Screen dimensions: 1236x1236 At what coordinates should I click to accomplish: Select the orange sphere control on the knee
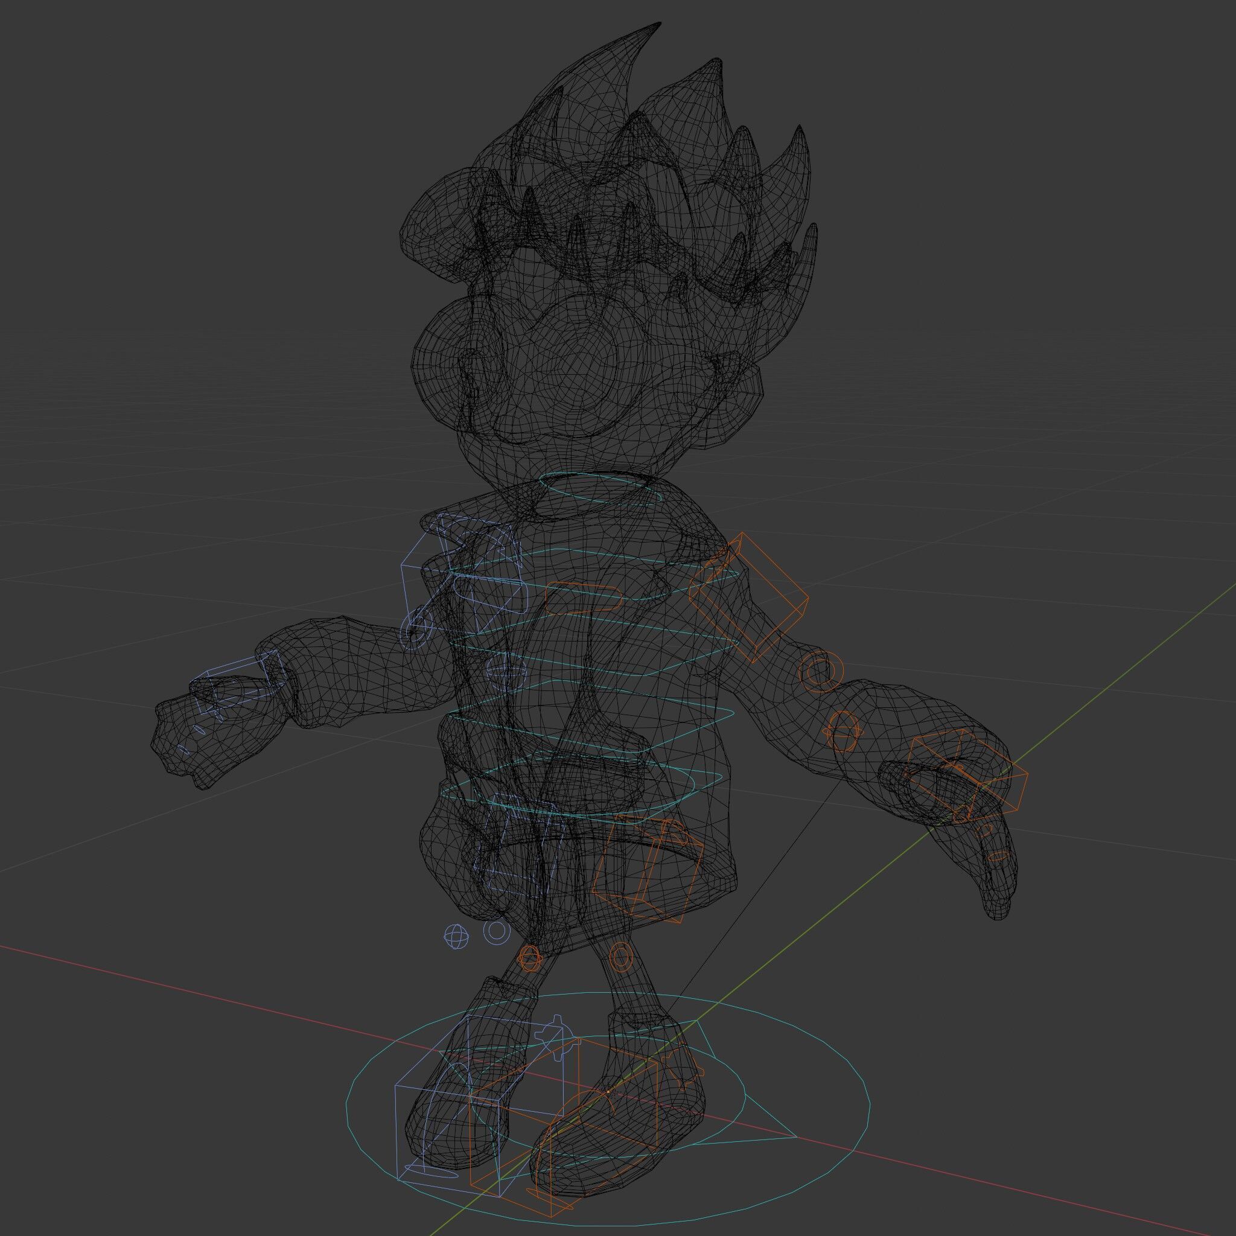coord(530,957)
